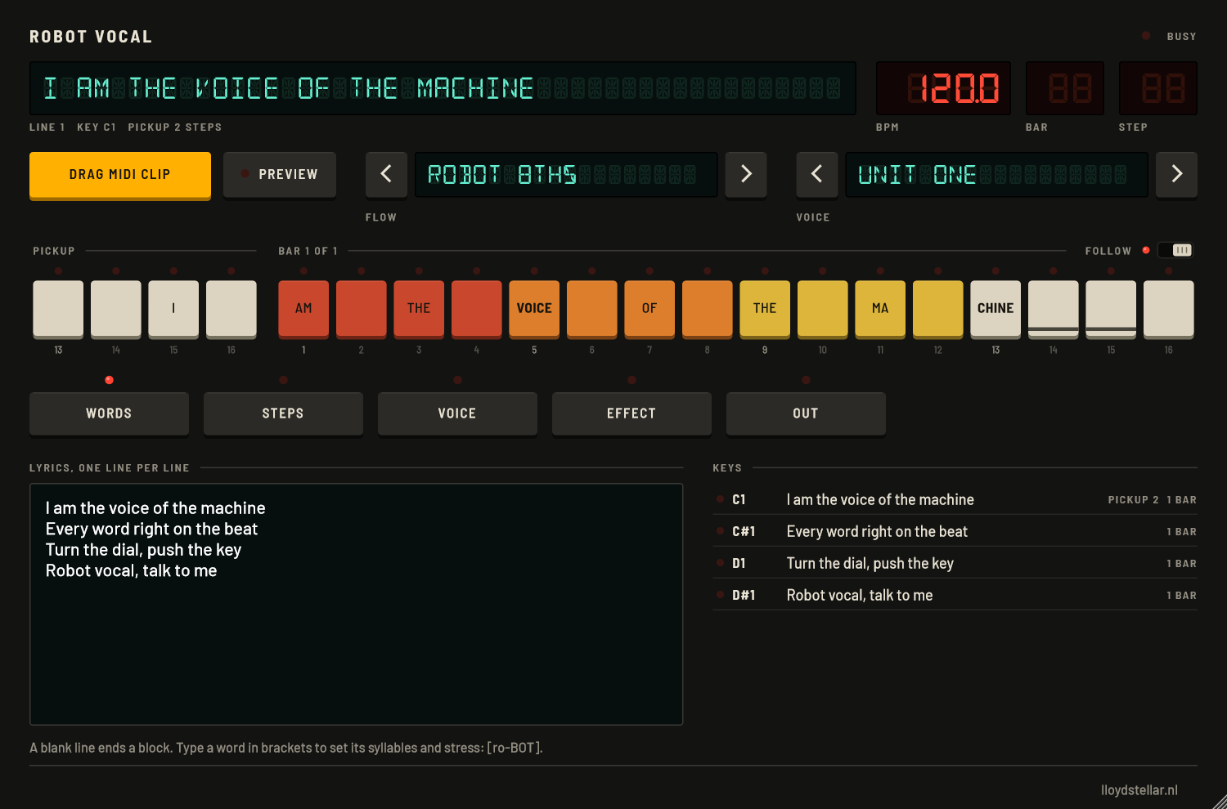The width and height of the screenshot is (1227, 809).
Task: Select the AM step pad
Action: coord(303,309)
